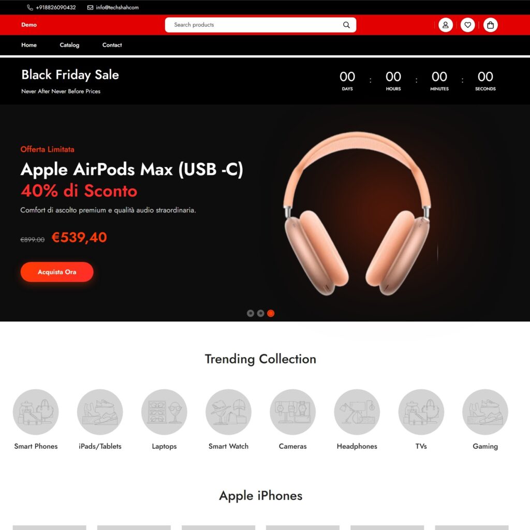530x530 pixels.
Task: Click the search magnifier icon
Action: [x=346, y=25]
